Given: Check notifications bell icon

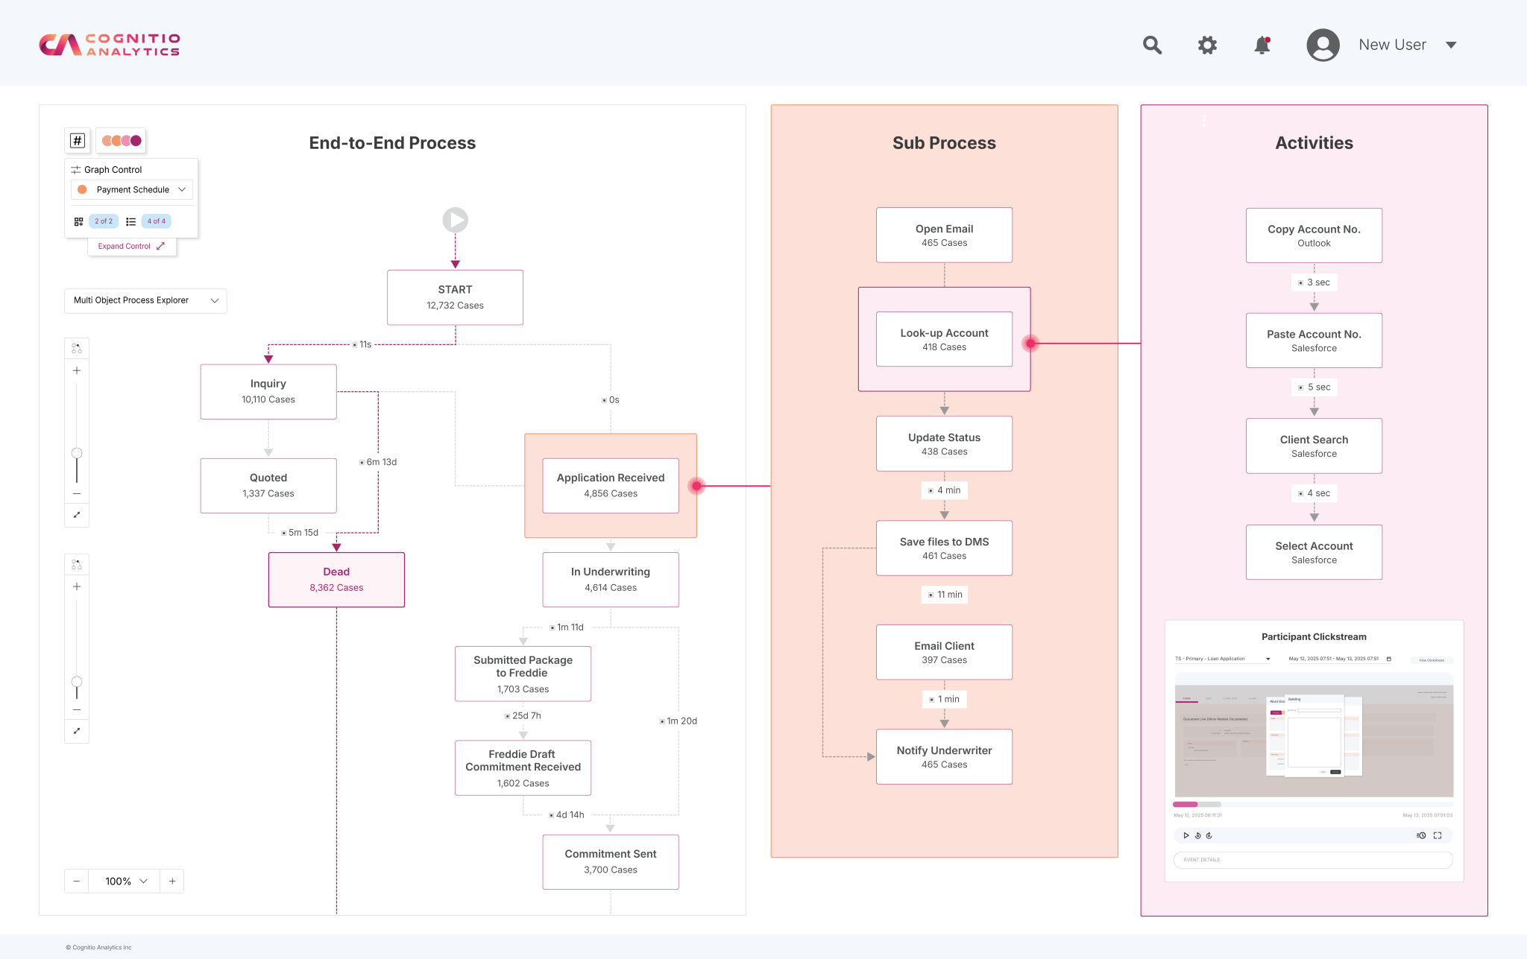Looking at the screenshot, I should pyautogui.click(x=1262, y=45).
